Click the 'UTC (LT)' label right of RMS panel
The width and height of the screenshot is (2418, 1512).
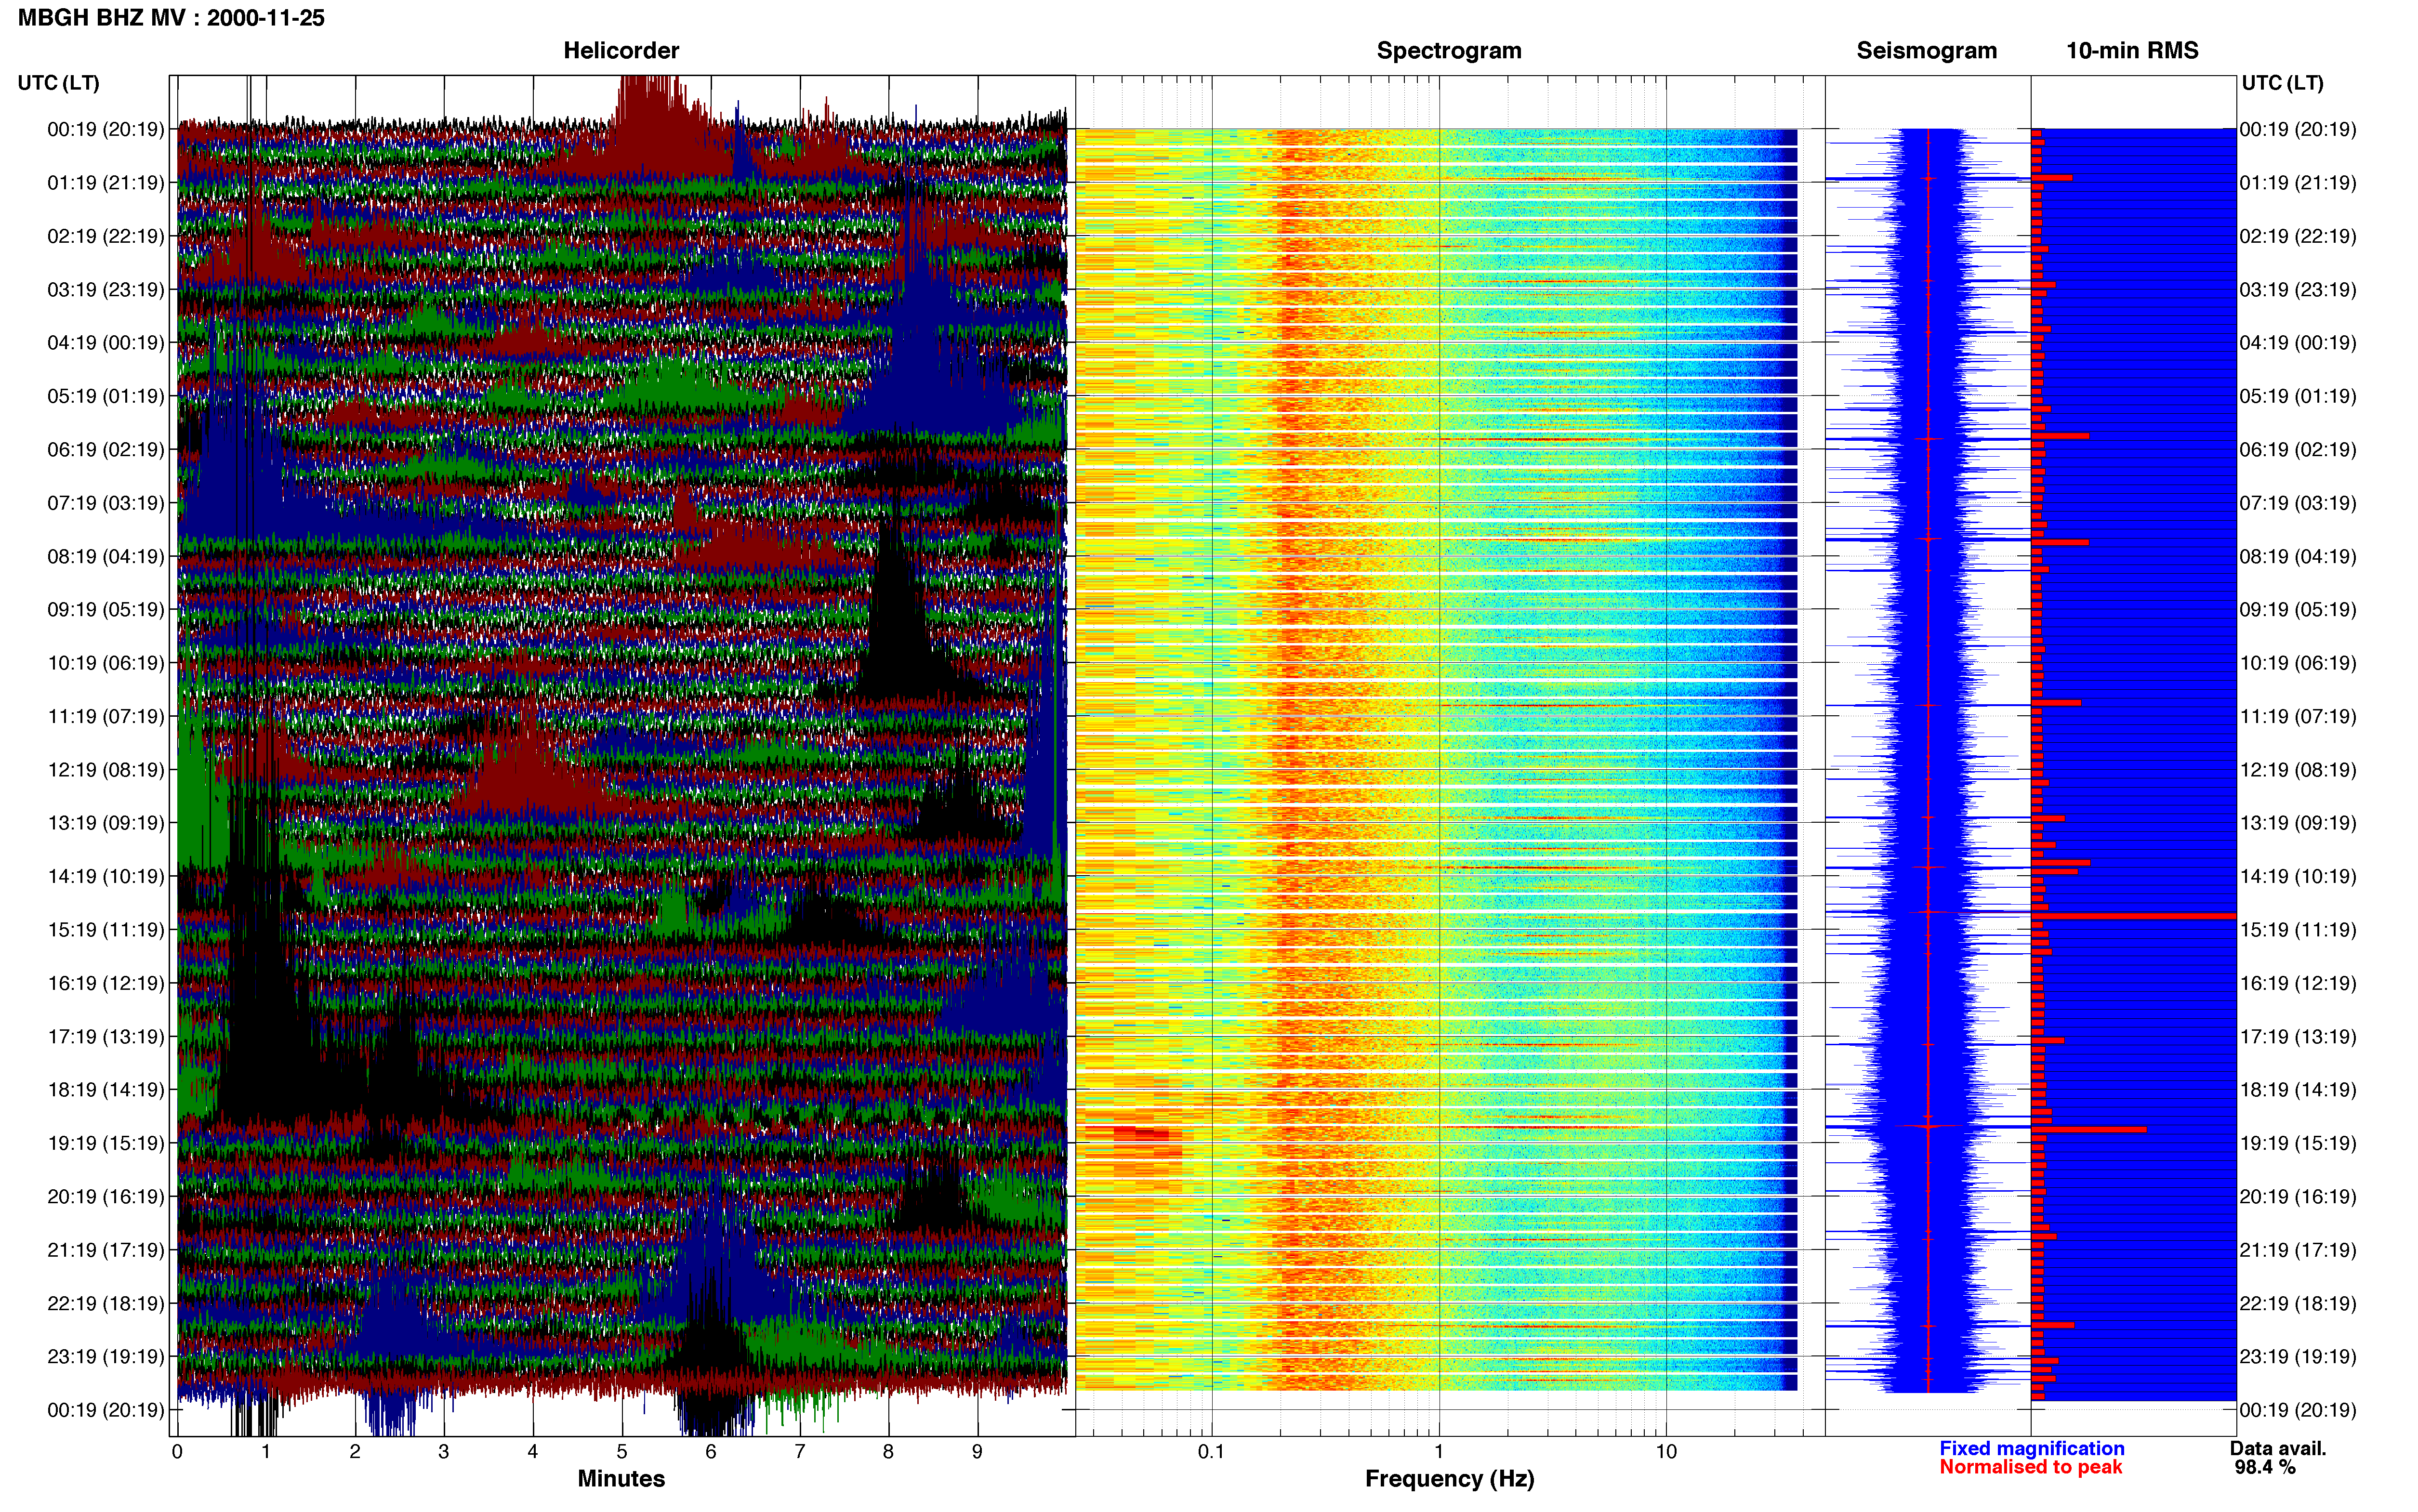pos(2282,83)
